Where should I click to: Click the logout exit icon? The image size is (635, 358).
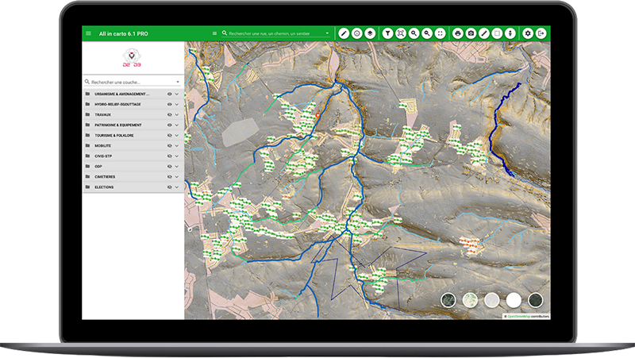(541, 33)
